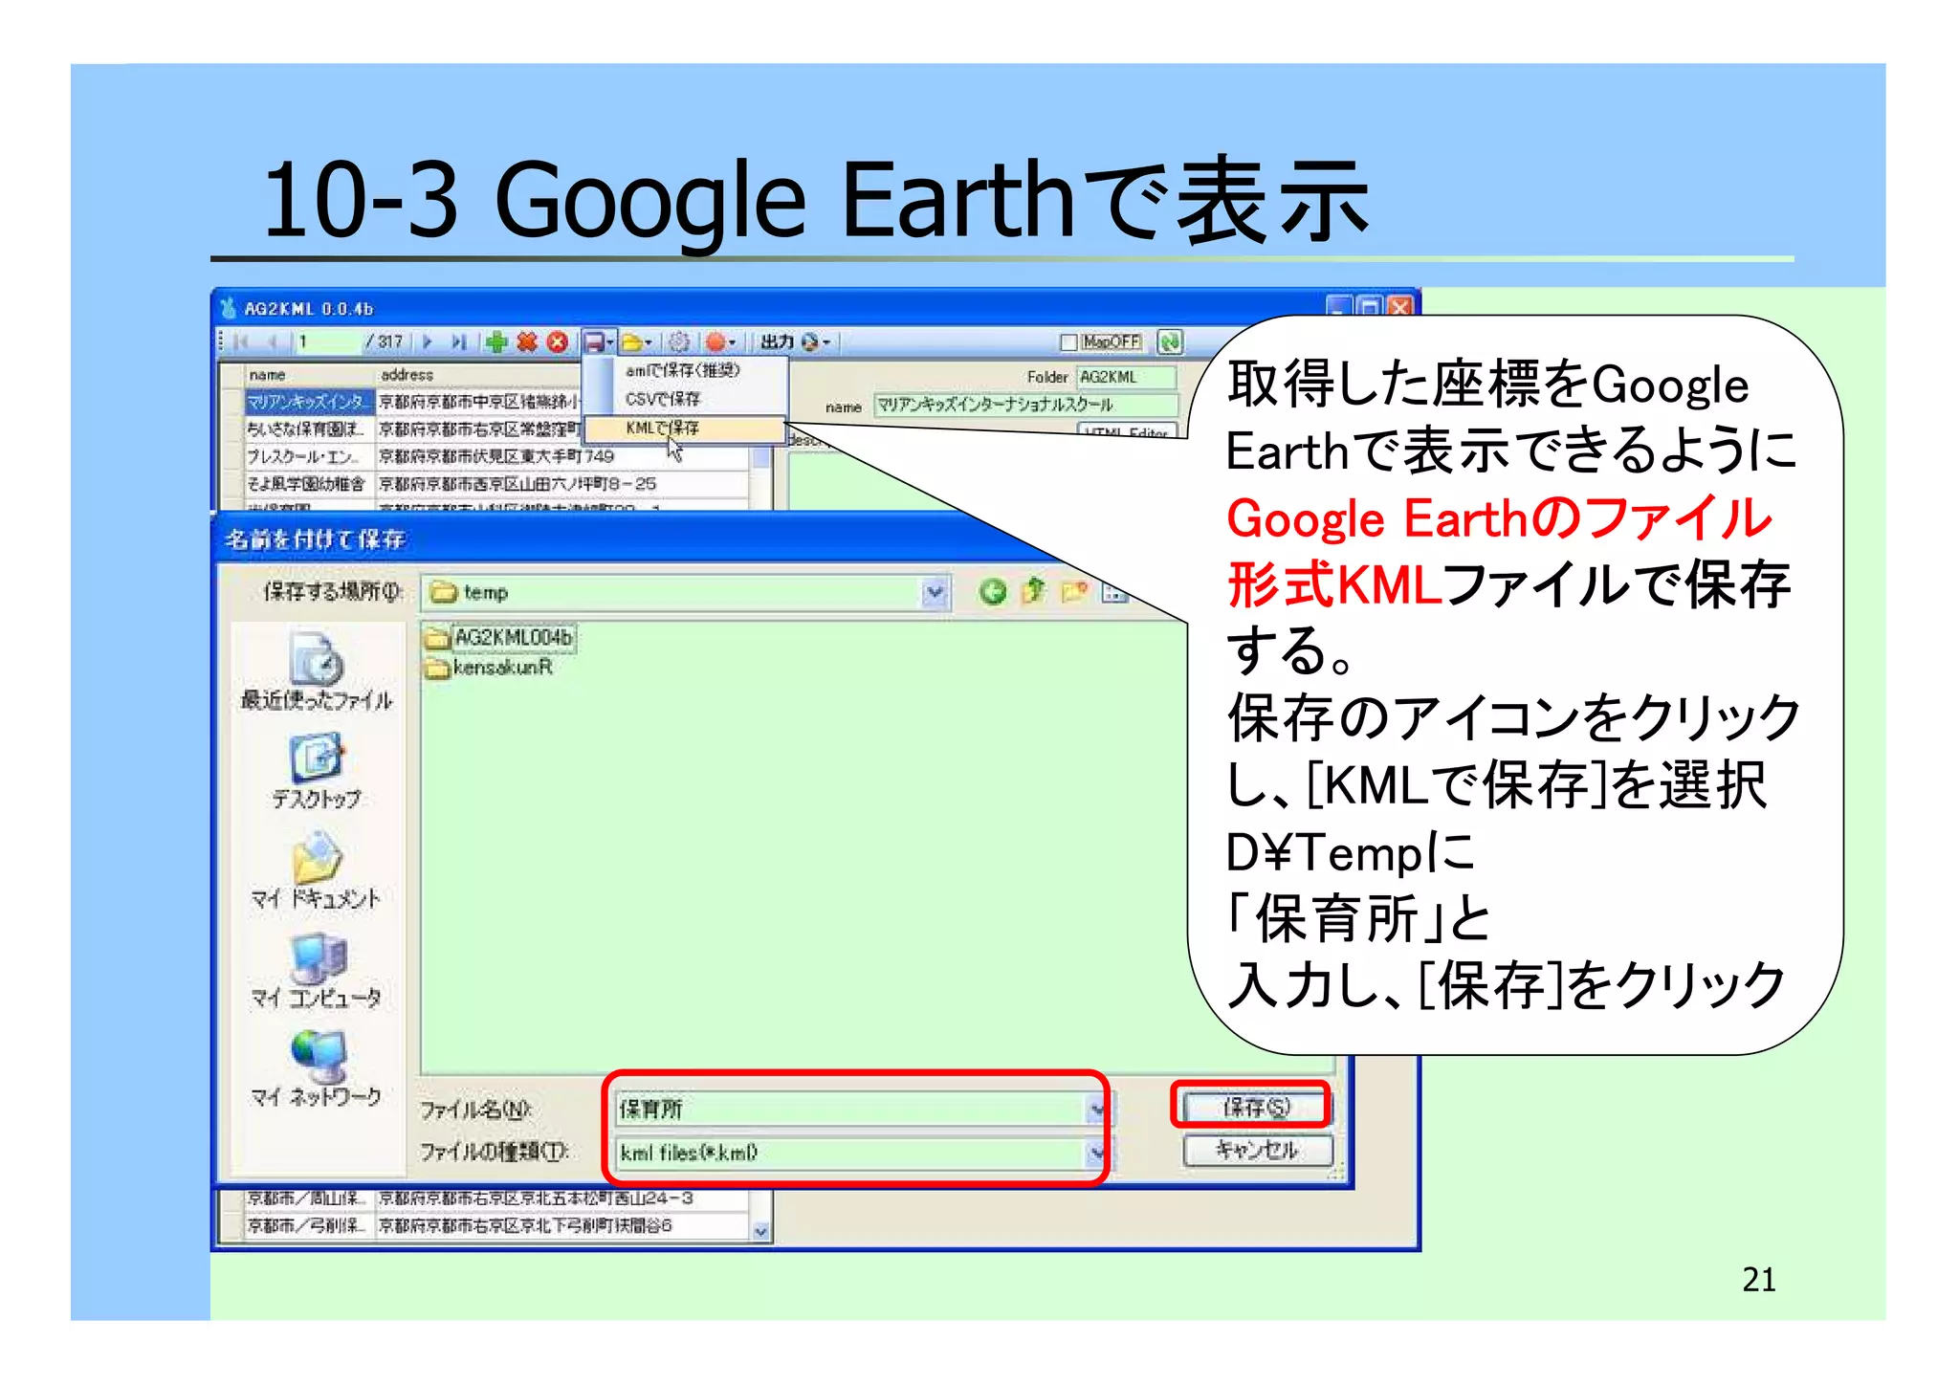Open マイ コンピュータ in places bar
The image size is (1959, 1385).
pos(317,971)
